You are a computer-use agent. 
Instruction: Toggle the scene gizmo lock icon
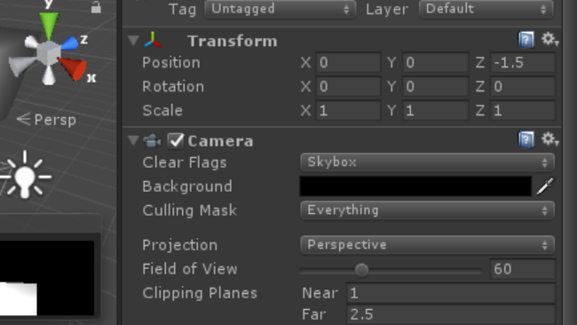(96, 7)
